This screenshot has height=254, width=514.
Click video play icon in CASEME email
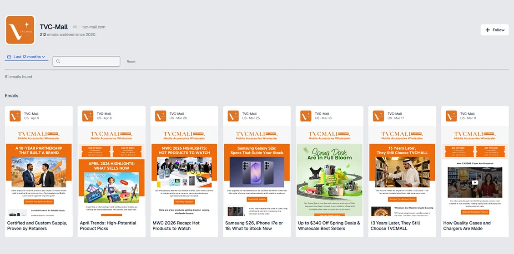475,183
